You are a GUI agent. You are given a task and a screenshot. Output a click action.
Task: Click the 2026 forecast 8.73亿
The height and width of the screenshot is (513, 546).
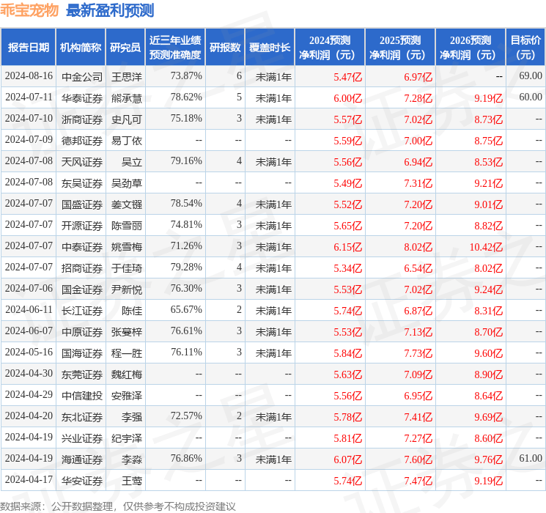coord(489,119)
